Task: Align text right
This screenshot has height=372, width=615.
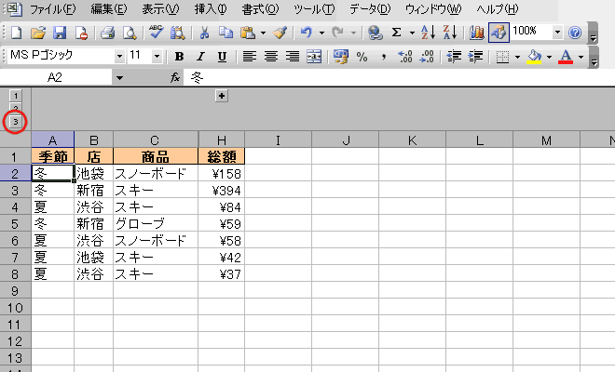Action: [x=293, y=57]
